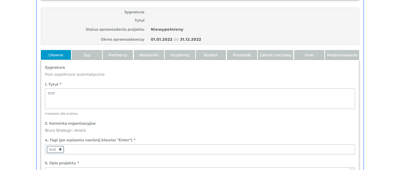Click the Niewypełniony status text
The height and width of the screenshot is (170, 396).
click(167, 29)
